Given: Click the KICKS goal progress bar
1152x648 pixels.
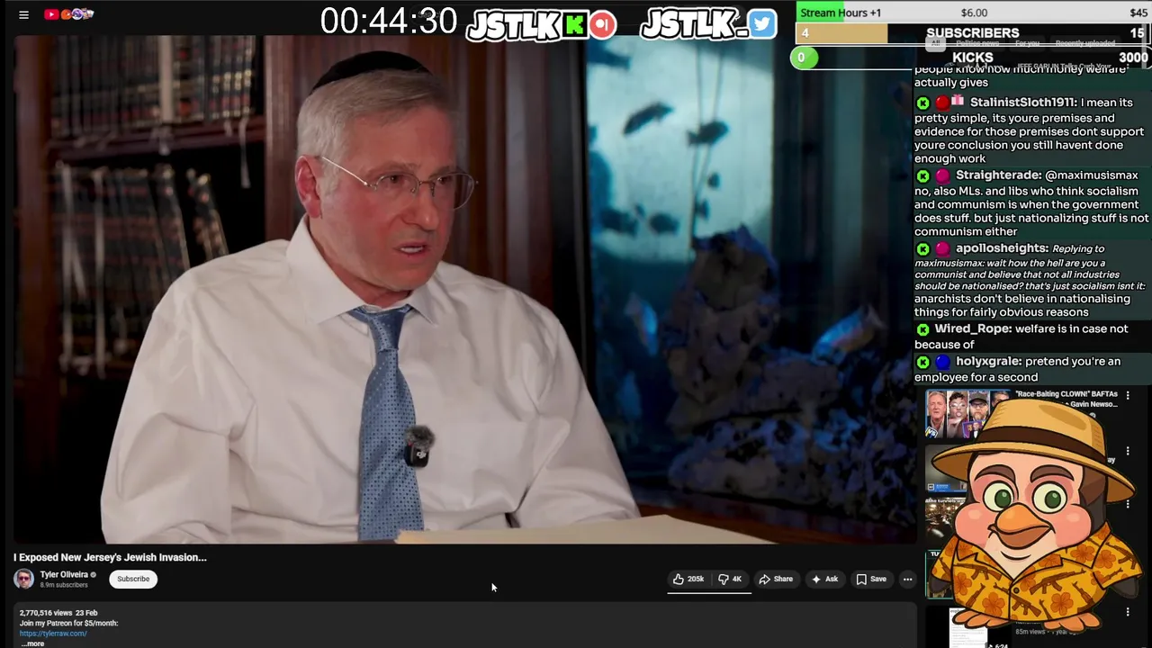Looking at the screenshot, I should [x=973, y=58].
